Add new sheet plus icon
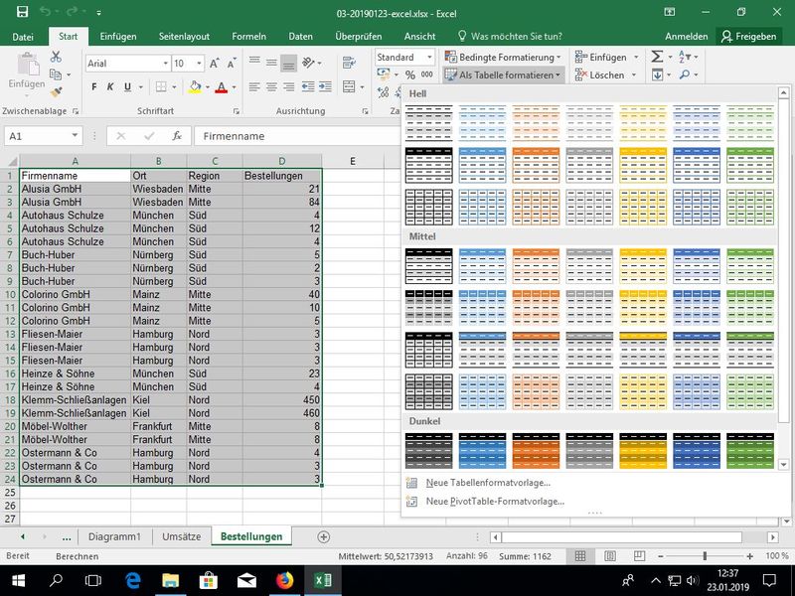The height and width of the screenshot is (596, 795). pos(324,537)
